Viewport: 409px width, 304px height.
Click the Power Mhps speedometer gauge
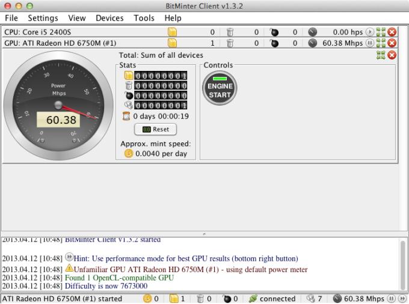coord(58,106)
